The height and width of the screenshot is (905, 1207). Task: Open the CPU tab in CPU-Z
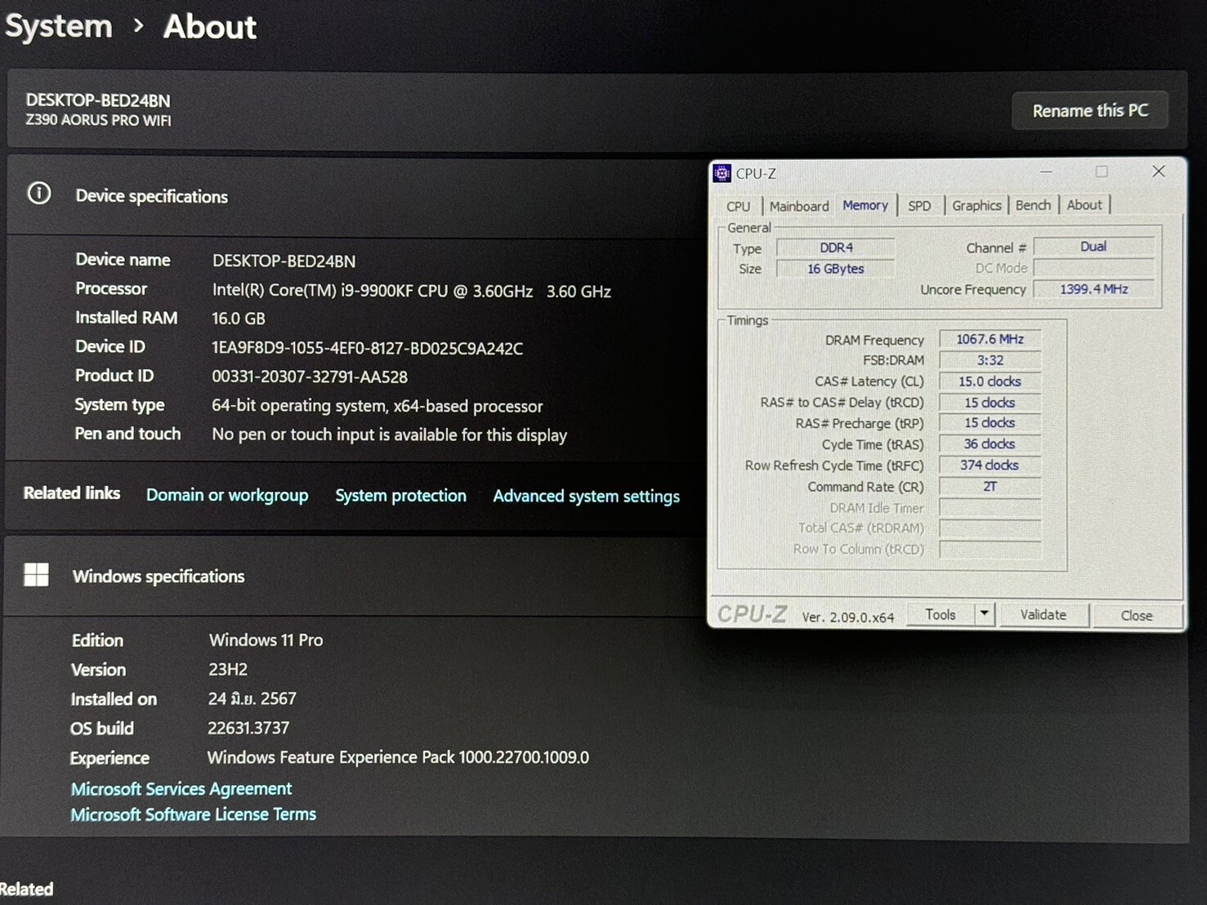click(738, 206)
